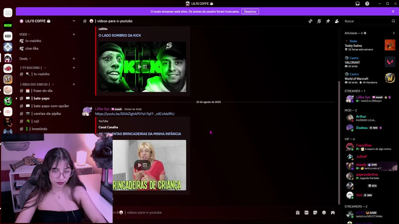Image resolution: width=399 pixels, height=224 pixels.
Task: Open the Atividade settings gear
Action: click(365, 33)
